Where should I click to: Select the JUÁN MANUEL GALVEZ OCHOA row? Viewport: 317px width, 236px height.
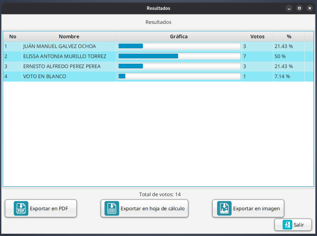[x=59, y=46]
